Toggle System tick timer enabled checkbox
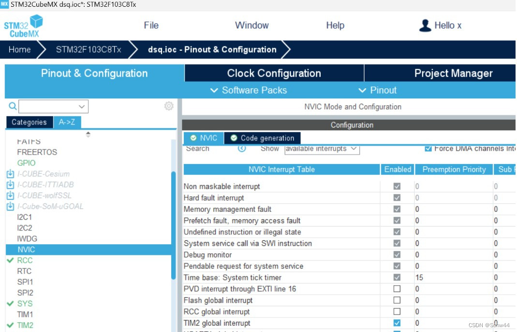 pyautogui.click(x=397, y=277)
